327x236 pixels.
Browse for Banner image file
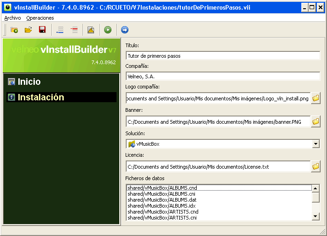click(316, 121)
